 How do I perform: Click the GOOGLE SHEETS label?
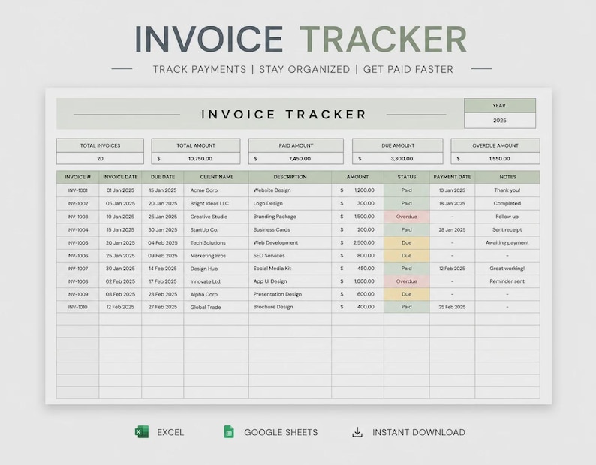click(281, 432)
